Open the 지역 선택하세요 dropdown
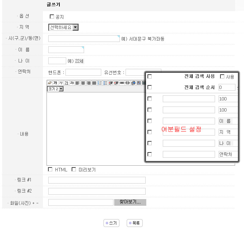The height and width of the screenshot is (232, 244). coord(63,27)
